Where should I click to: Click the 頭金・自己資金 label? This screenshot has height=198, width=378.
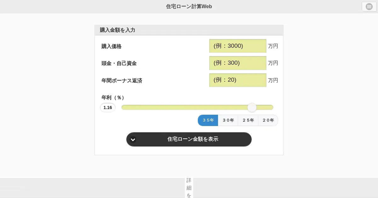tap(119, 63)
